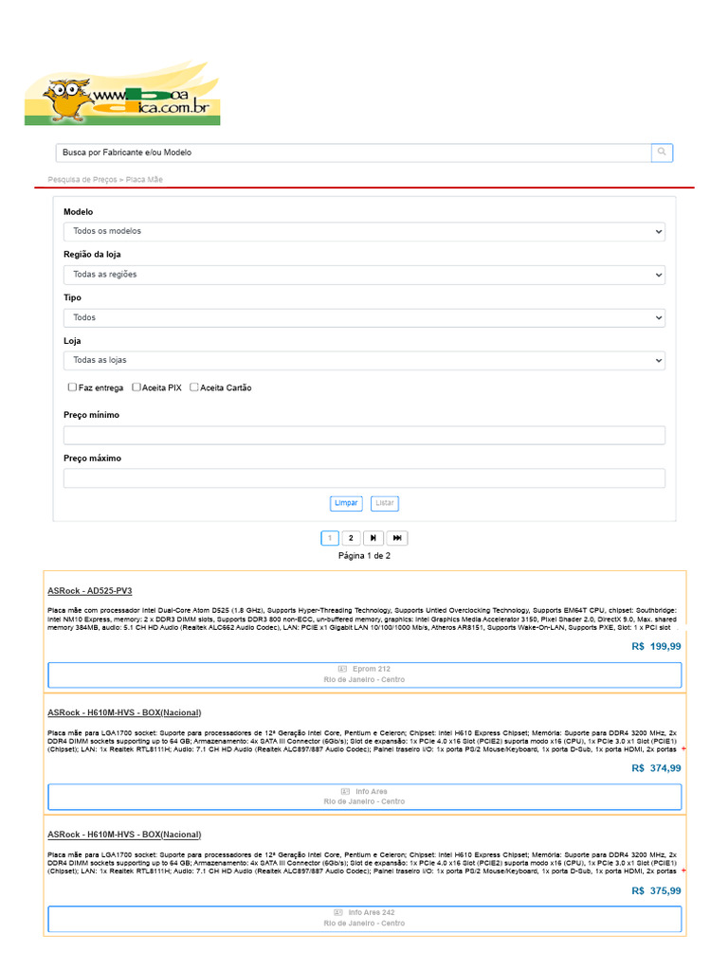
Task: Click the store card icon beside Eprom 212
Action: coord(342,669)
